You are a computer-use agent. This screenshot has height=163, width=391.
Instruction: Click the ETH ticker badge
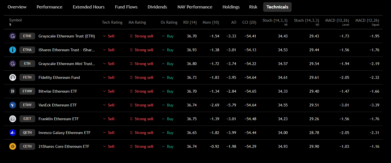(x=27, y=64)
